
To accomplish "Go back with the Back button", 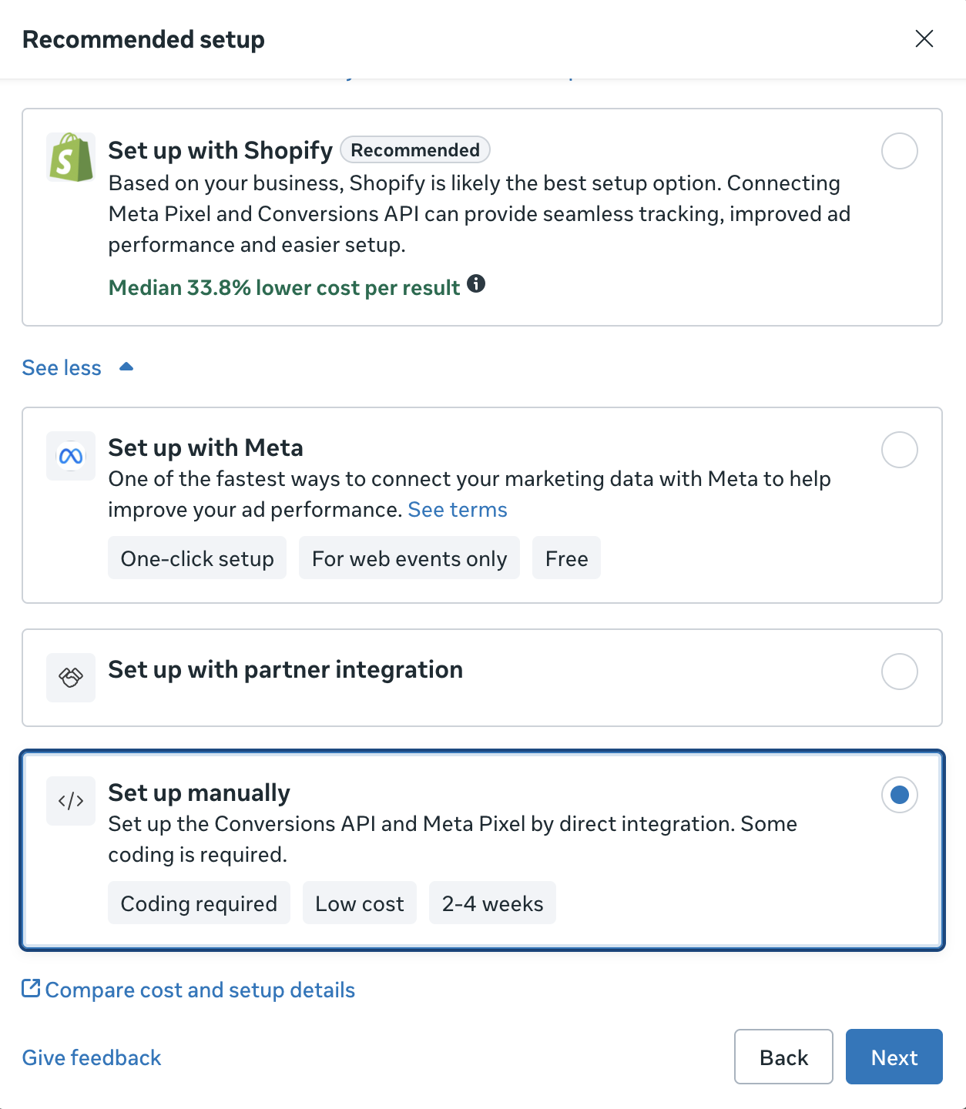I will (x=783, y=1057).
